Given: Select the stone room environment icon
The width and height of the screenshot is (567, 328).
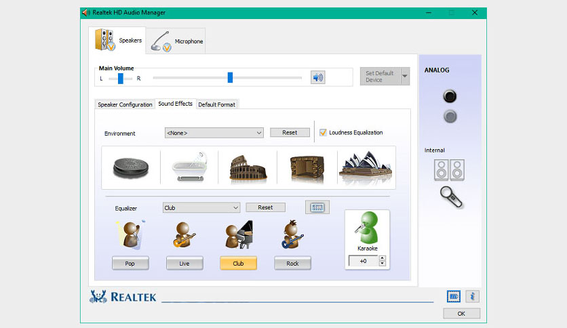Looking at the screenshot, I should 307,169.
